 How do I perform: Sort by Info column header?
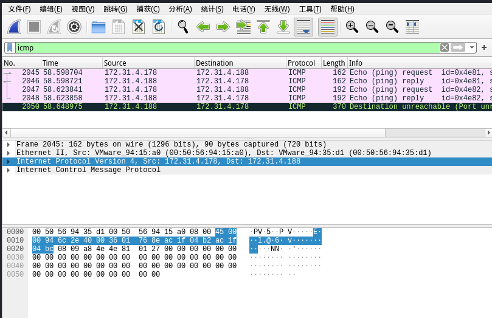pyautogui.click(x=420, y=63)
